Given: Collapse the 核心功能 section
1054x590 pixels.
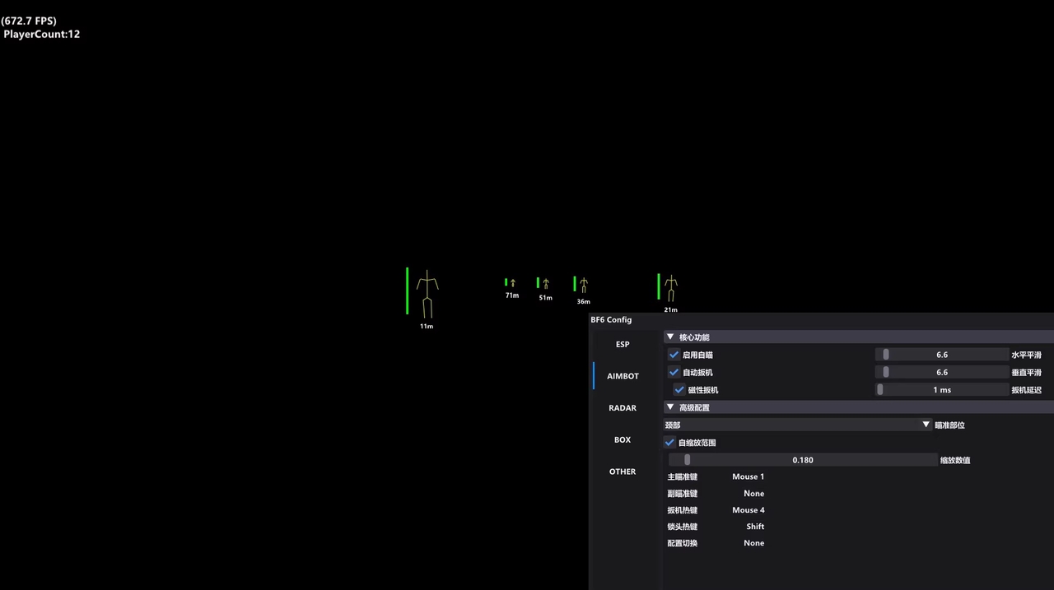Looking at the screenshot, I should pos(670,337).
